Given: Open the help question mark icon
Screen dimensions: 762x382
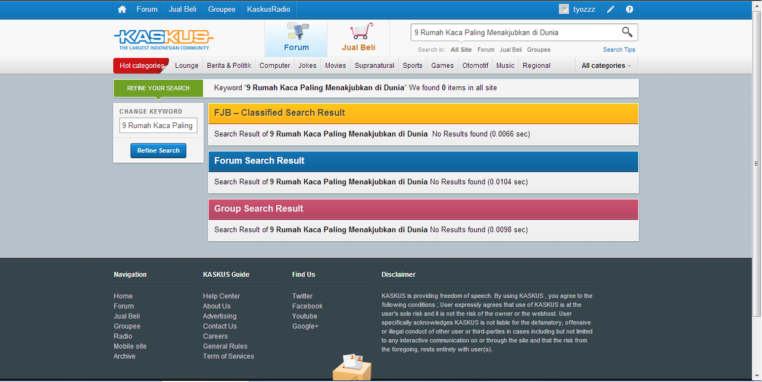Looking at the screenshot, I should (x=629, y=10).
